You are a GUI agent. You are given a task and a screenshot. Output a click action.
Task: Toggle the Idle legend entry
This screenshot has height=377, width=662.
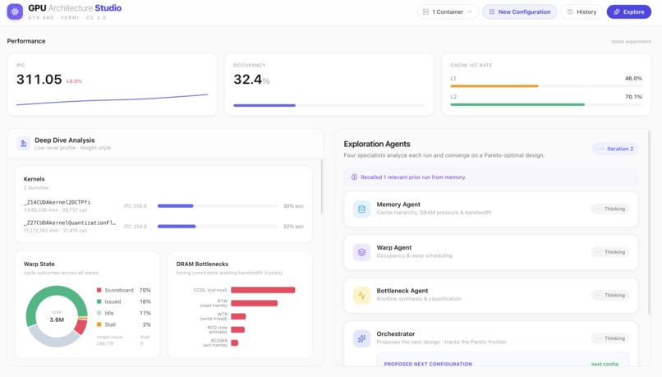pyautogui.click(x=123, y=313)
